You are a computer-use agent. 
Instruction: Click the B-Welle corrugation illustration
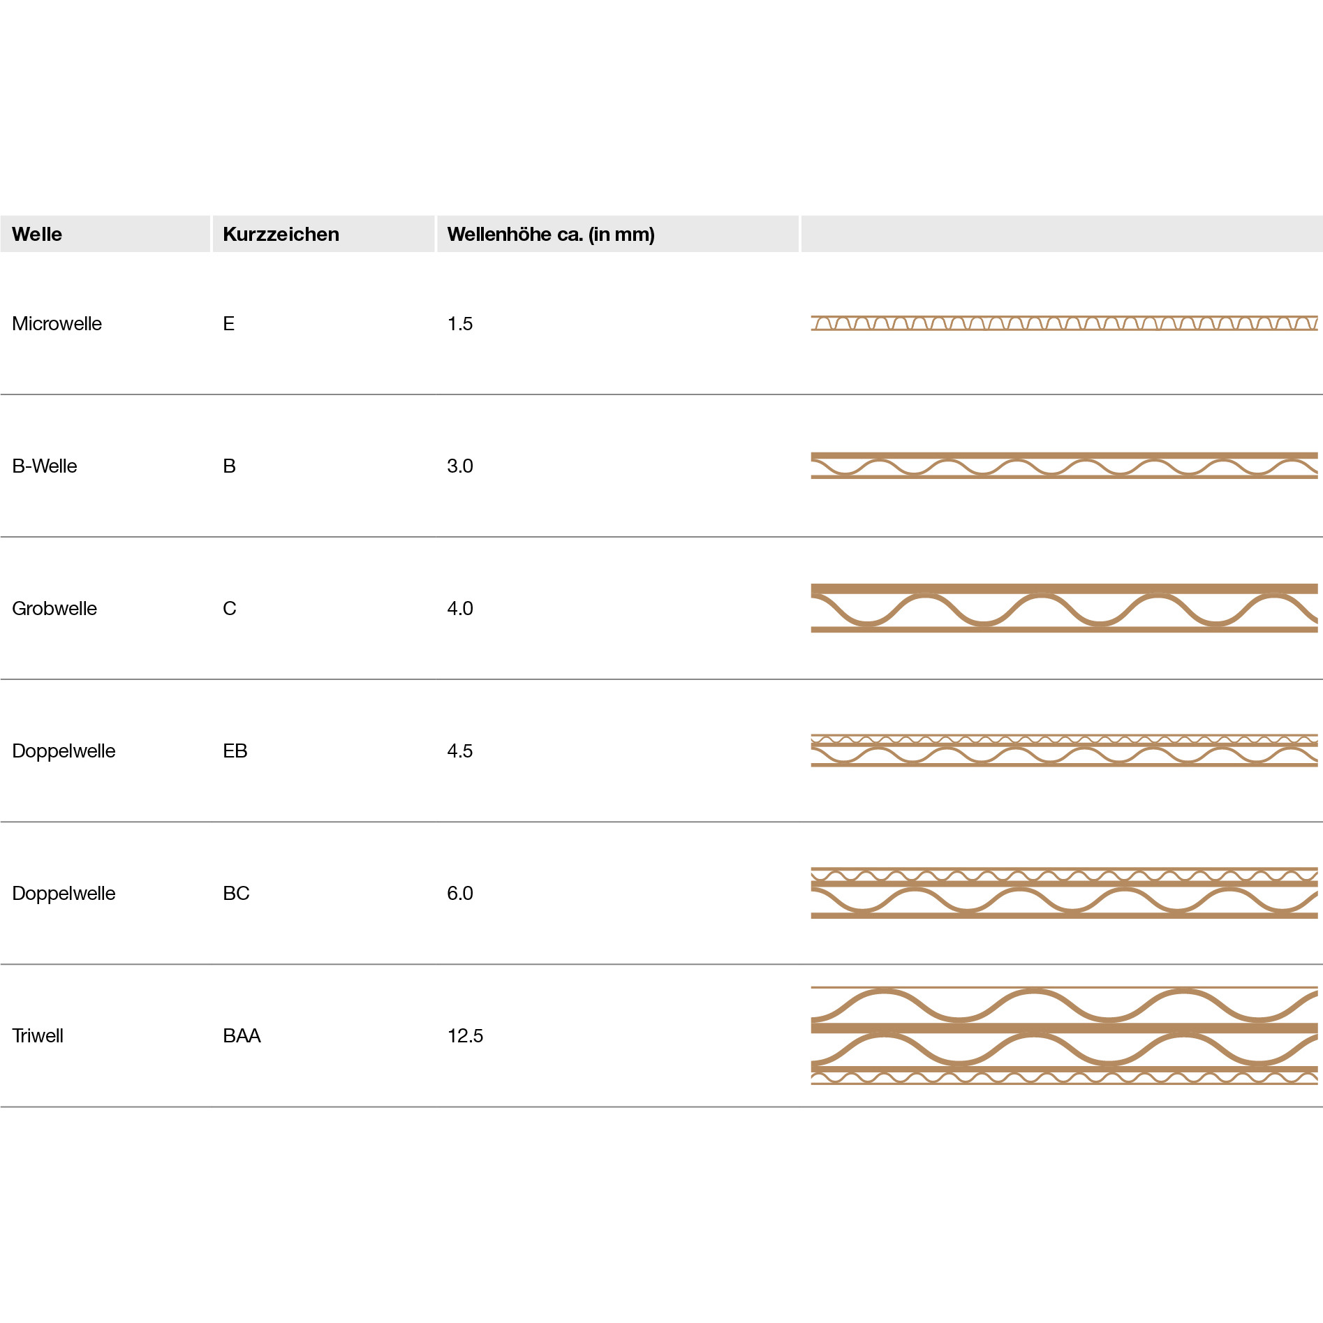click(x=1064, y=466)
